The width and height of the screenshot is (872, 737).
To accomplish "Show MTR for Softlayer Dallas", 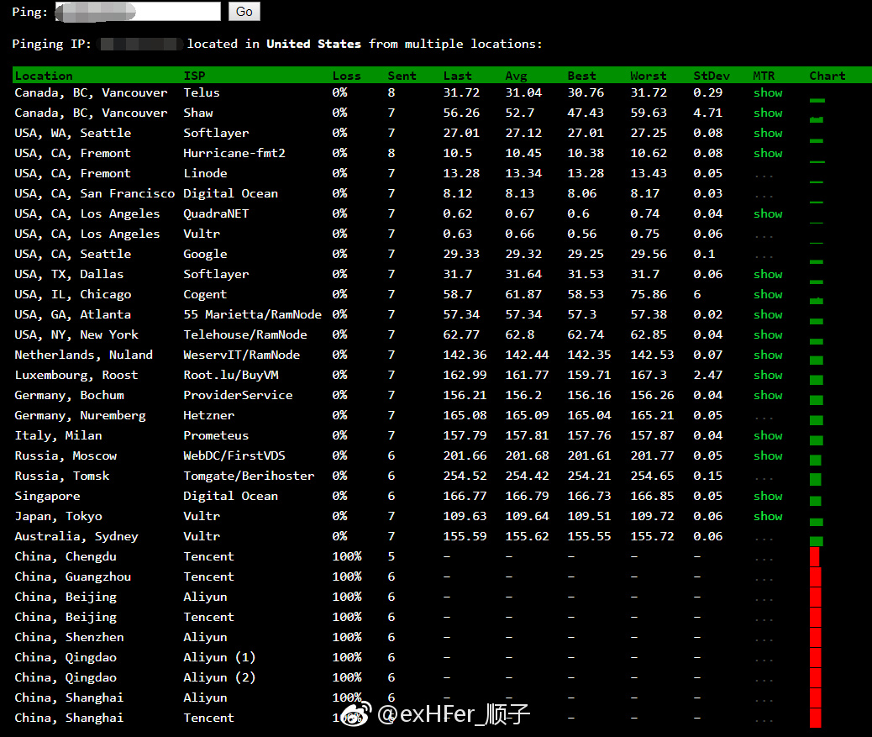I will click(x=768, y=274).
